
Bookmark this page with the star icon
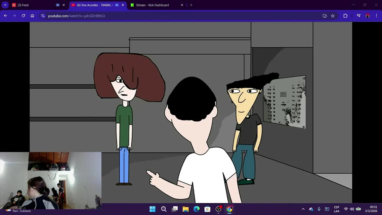point(333,16)
